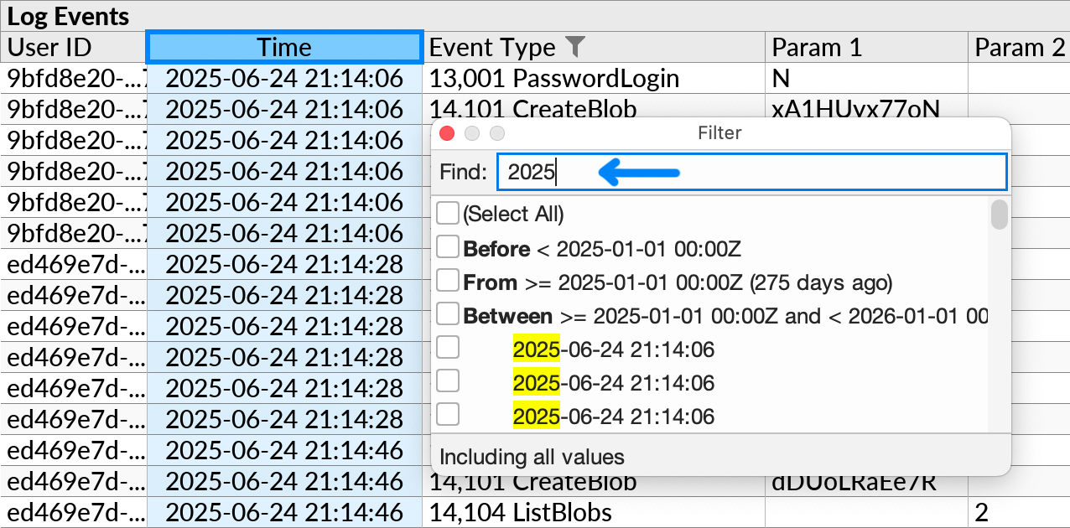Screen dimensions: 1070x528
Task: Click the Filter dialog title text
Action: pos(719,132)
